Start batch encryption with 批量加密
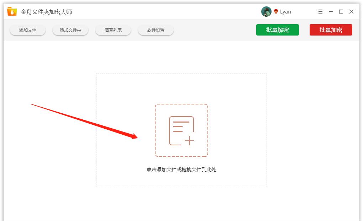363x221 pixels. pos(331,30)
